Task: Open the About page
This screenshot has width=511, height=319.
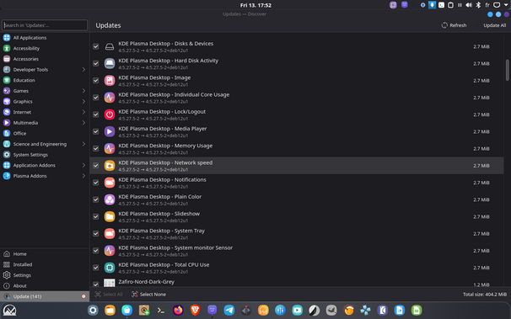Action: point(45,286)
